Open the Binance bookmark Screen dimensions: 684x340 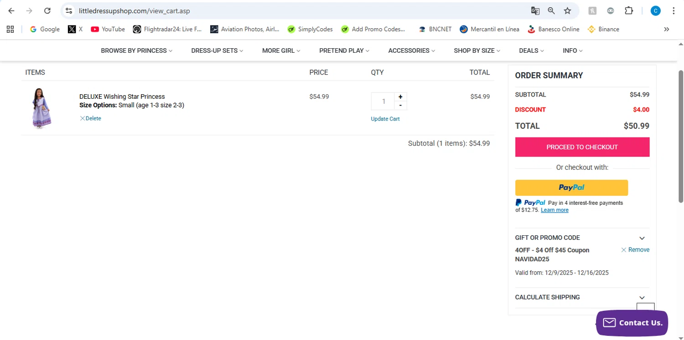603,29
